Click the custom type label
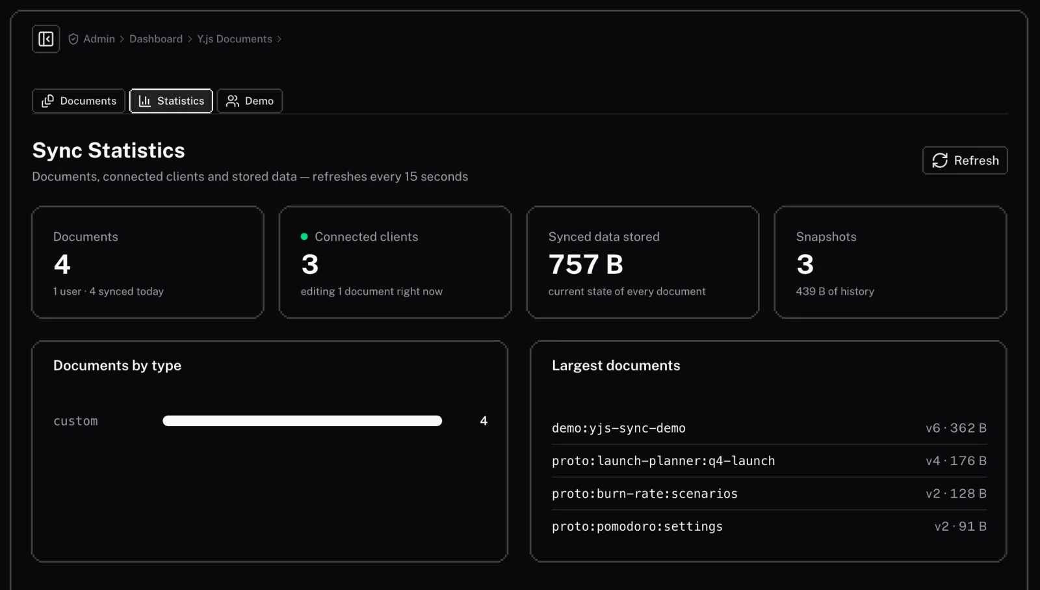 (75, 421)
